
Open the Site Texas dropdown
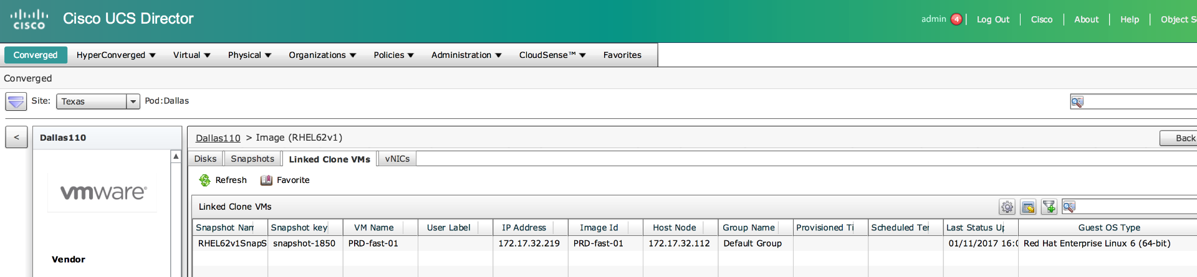pos(98,101)
